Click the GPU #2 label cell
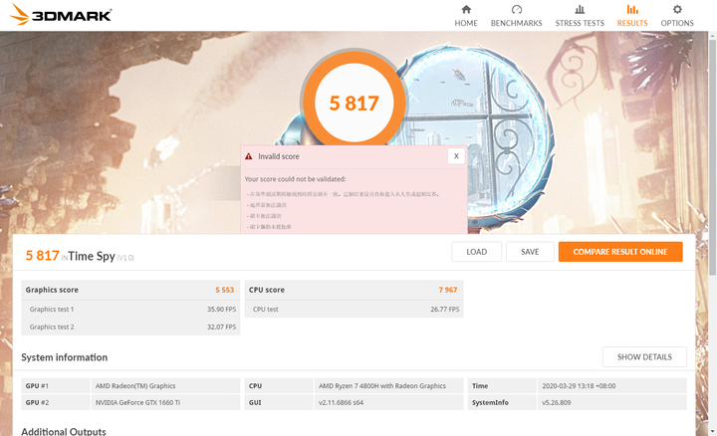 point(56,402)
